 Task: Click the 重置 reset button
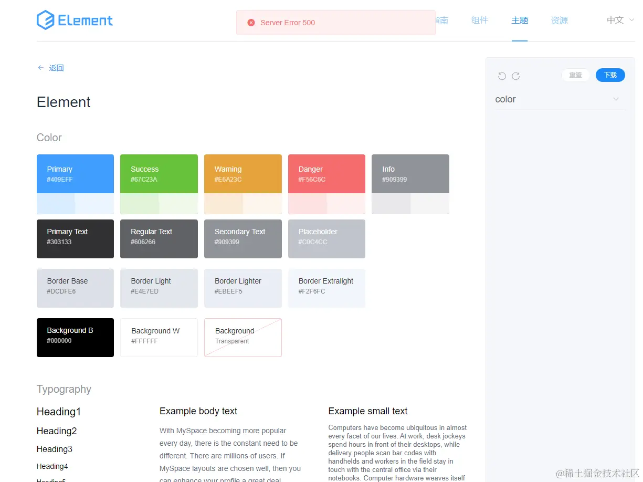tap(576, 75)
